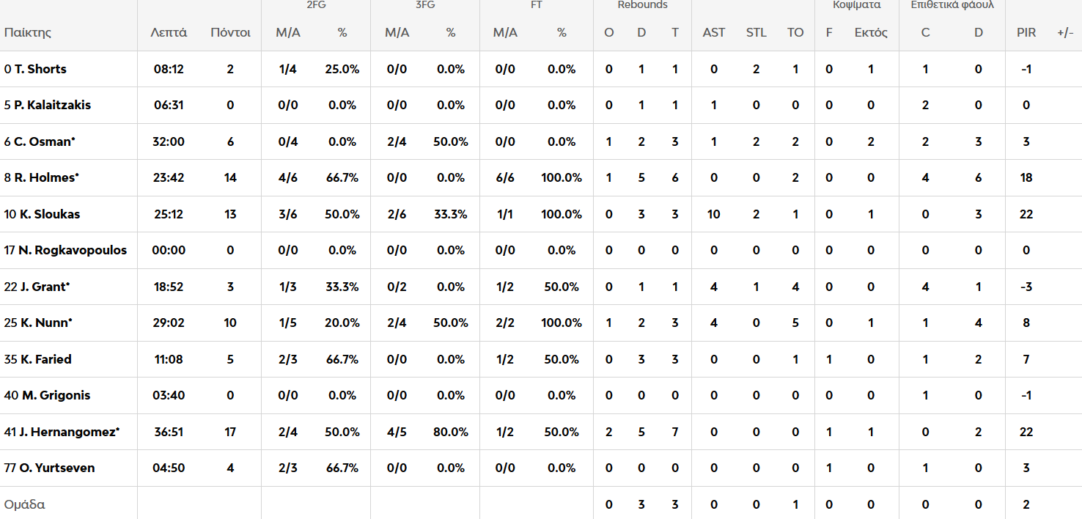Open J. Hernangomez player profile
Image resolution: width=1082 pixels, height=519 pixels.
click(67, 432)
